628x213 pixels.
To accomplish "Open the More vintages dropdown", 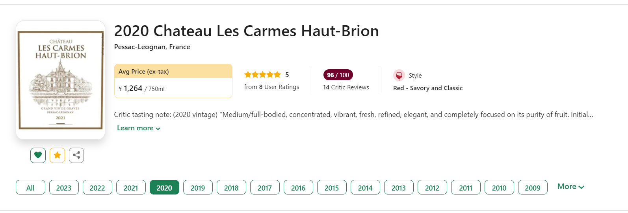I will pyautogui.click(x=570, y=187).
